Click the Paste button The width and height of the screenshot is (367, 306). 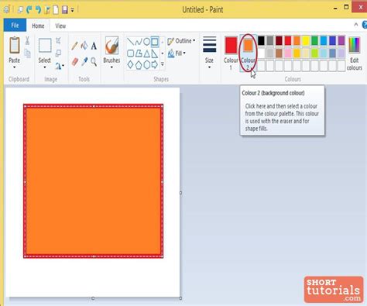(x=15, y=53)
